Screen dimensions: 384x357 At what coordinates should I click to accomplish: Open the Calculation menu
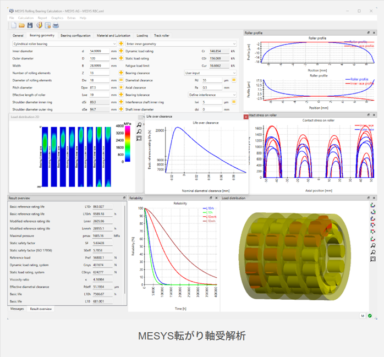[x=26, y=18]
